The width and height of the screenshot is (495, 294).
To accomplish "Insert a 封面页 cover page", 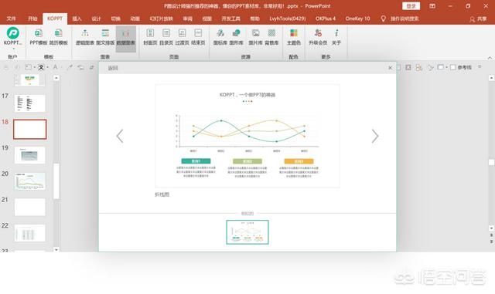I will coord(150,37).
